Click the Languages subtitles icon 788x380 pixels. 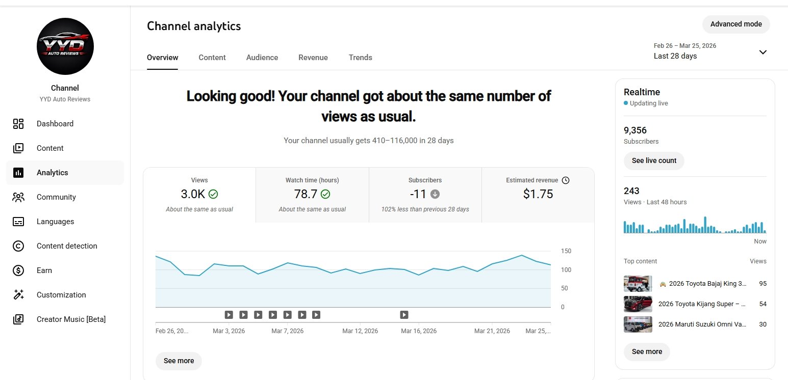tap(18, 222)
